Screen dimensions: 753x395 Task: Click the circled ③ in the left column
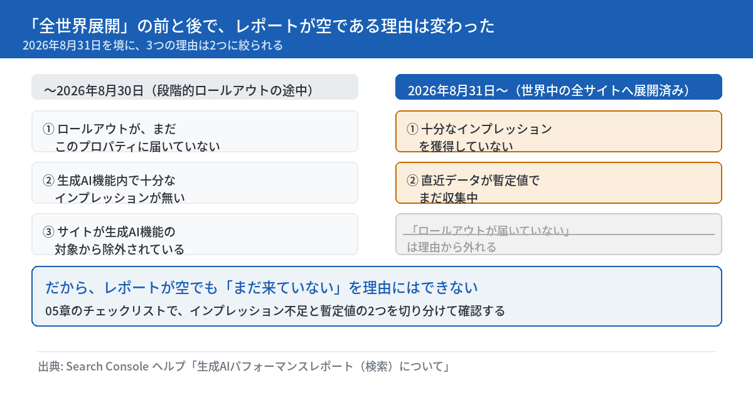48,232
